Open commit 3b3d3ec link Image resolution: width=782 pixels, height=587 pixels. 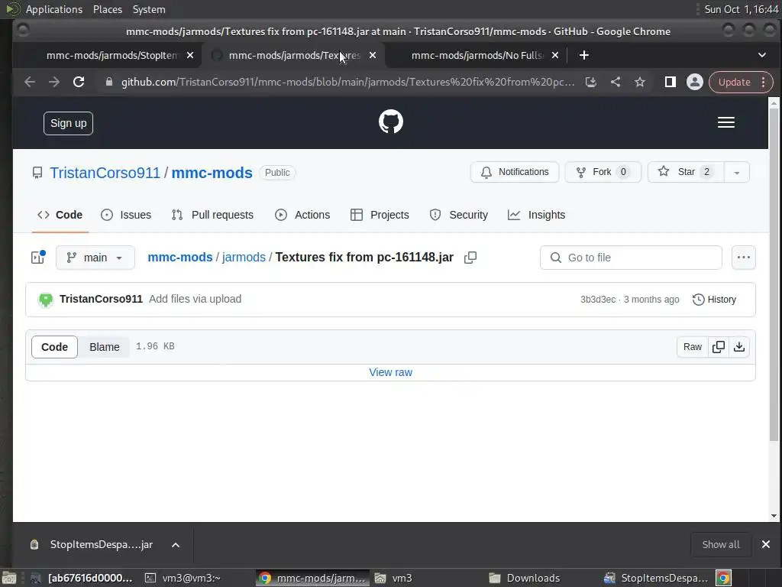597,300
